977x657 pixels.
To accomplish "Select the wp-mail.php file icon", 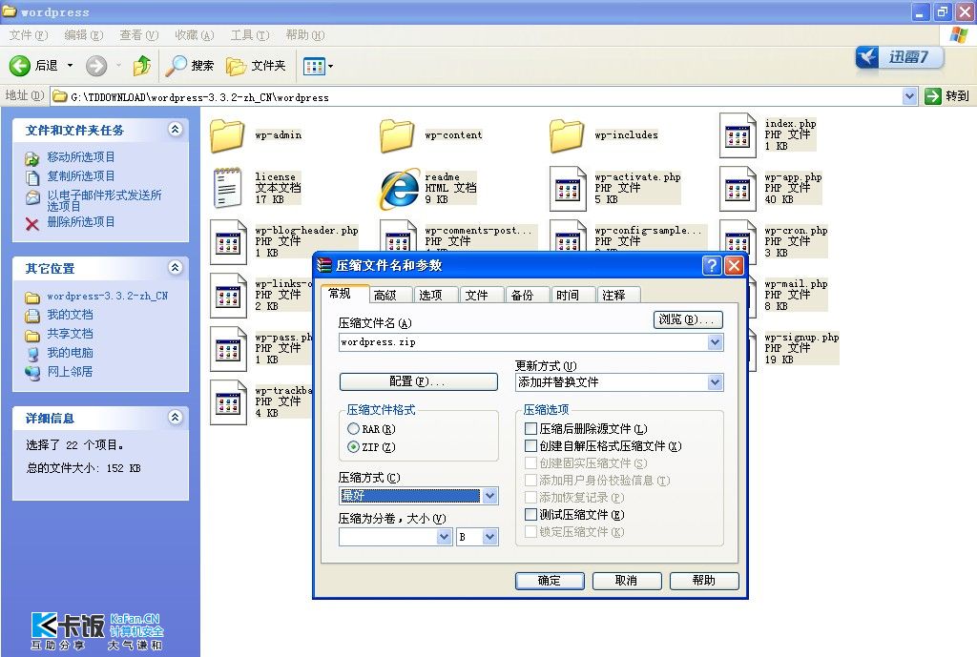I will pyautogui.click(x=752, y=296).
